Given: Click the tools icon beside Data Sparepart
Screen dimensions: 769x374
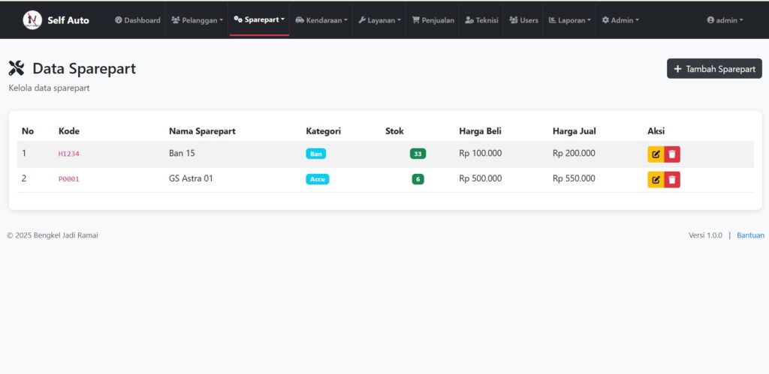Looking at the screenshot, I should pyautogui.click(x=17, y=68).
